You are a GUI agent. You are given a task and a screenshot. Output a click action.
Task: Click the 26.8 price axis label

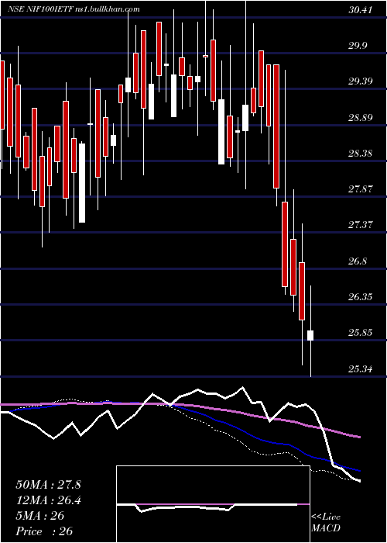358,261
